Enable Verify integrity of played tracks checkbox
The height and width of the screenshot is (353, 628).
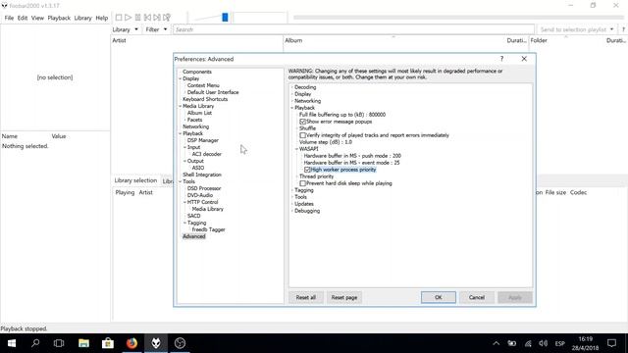pos(303,135)
